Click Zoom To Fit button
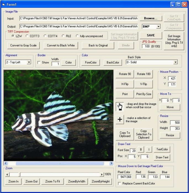The height and width of the screenshot is (193, 189). point(52,181)
